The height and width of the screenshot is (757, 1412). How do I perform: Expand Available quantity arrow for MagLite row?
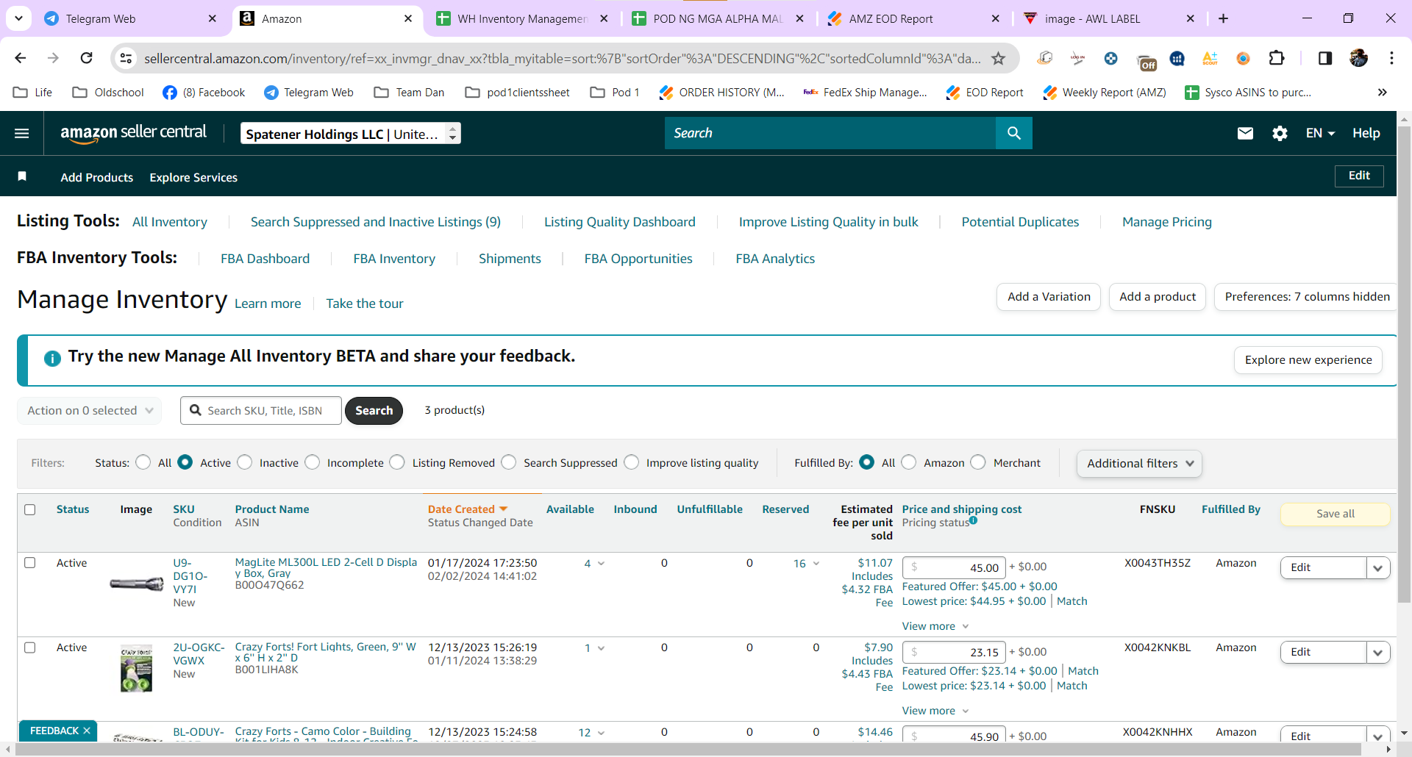601,564
